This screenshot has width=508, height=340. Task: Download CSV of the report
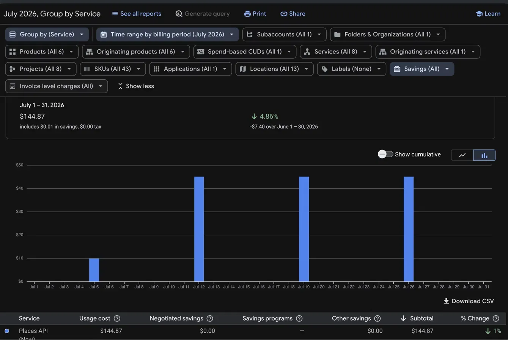[469, 301]
